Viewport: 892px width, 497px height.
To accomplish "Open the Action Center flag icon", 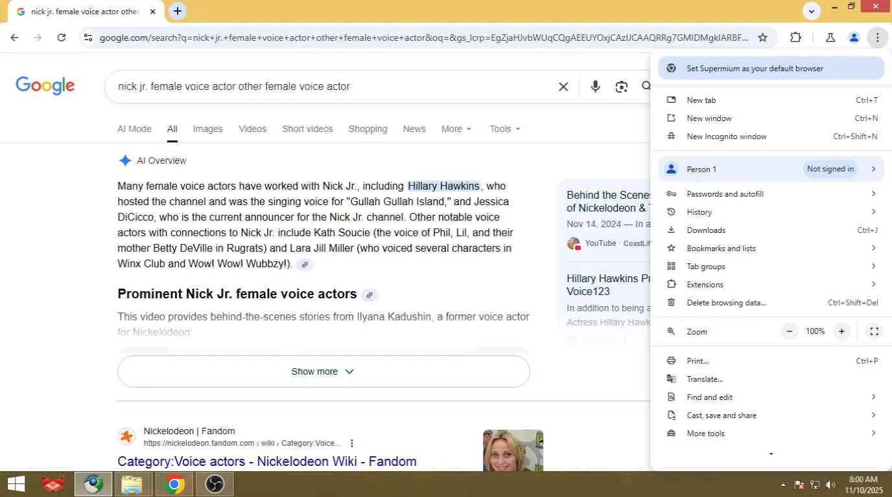I will (799, 485).
